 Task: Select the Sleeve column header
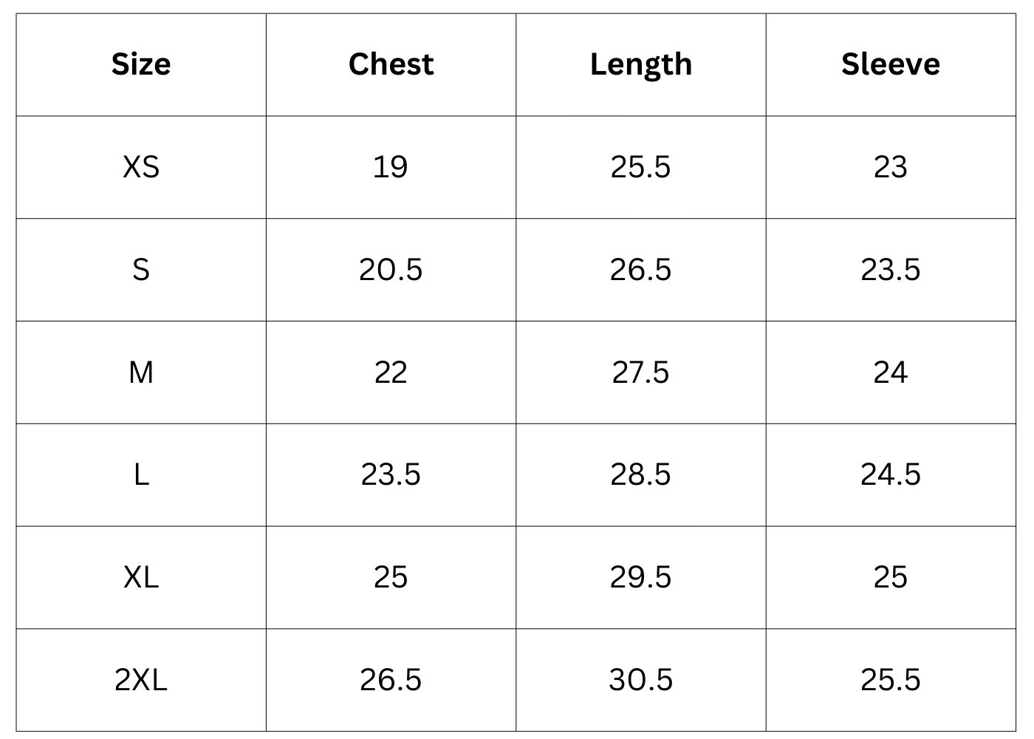pos(890,64)
